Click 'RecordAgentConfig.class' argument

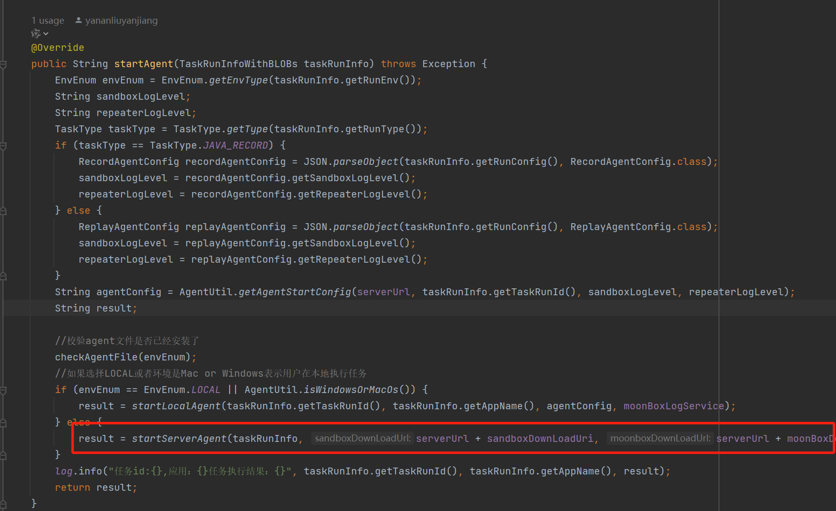[638, 162]
